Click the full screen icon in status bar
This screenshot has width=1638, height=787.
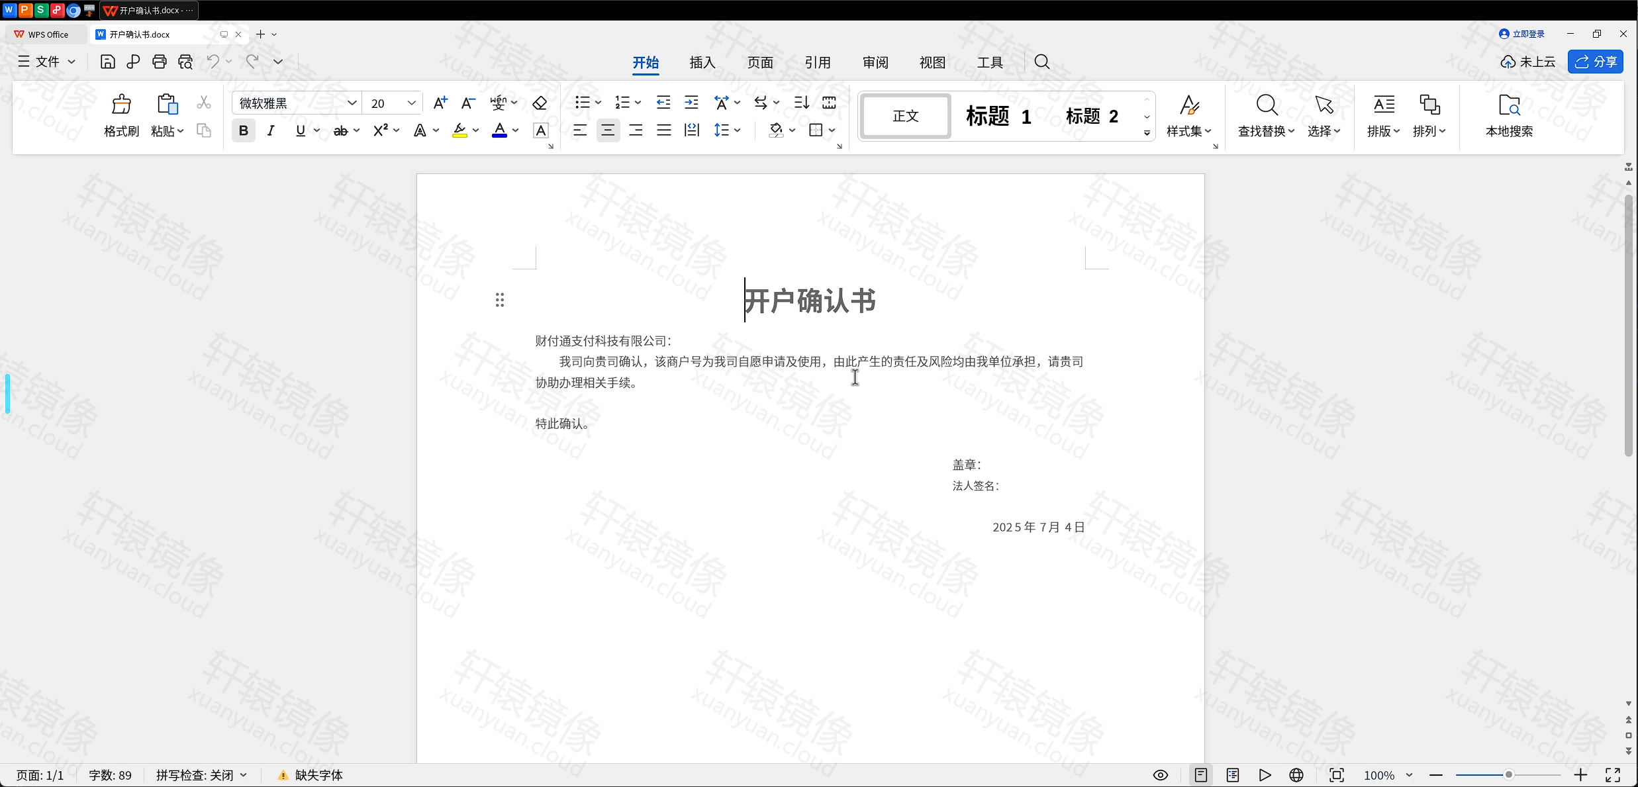tap(1613, 775)
